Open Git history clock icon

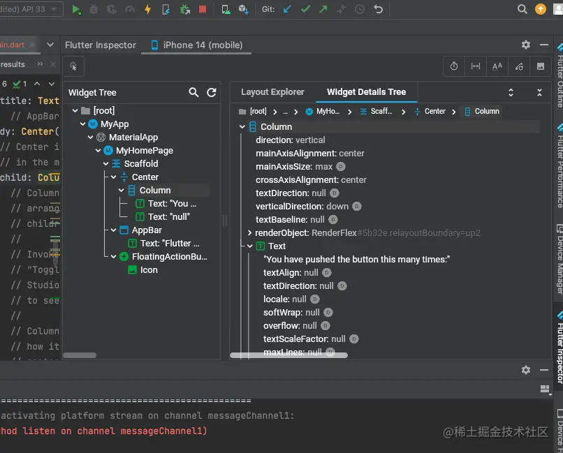[x=360, y=9]
